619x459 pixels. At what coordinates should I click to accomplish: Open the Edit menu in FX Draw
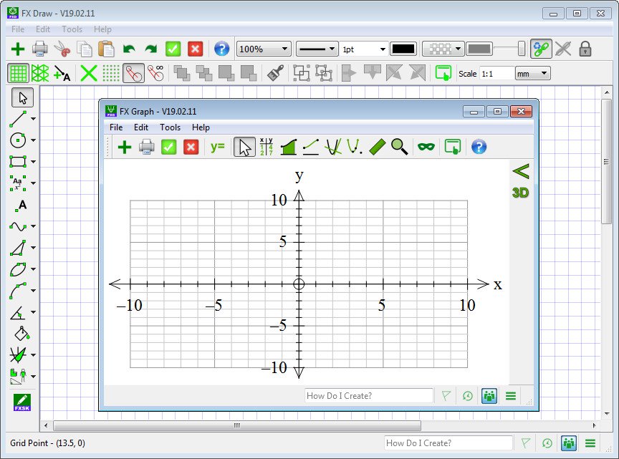42,29
